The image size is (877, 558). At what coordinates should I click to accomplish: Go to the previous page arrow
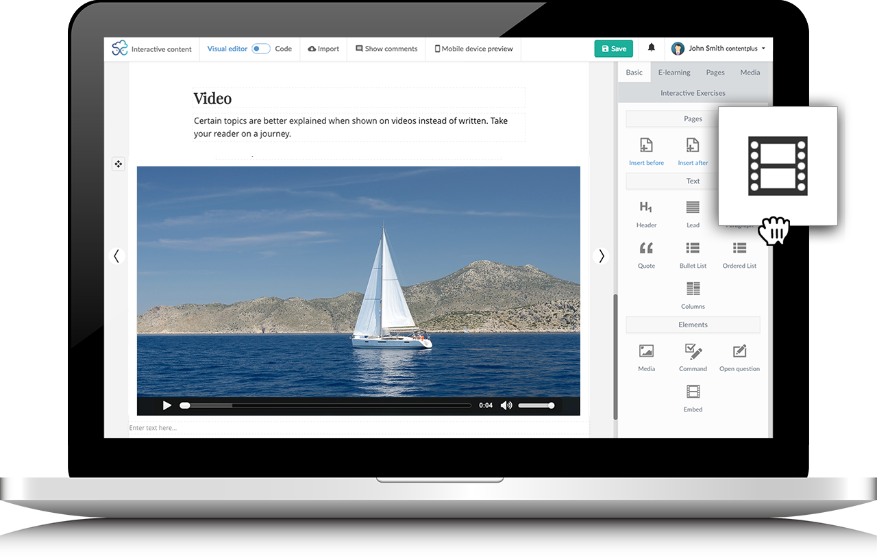[x=116, y=256]
